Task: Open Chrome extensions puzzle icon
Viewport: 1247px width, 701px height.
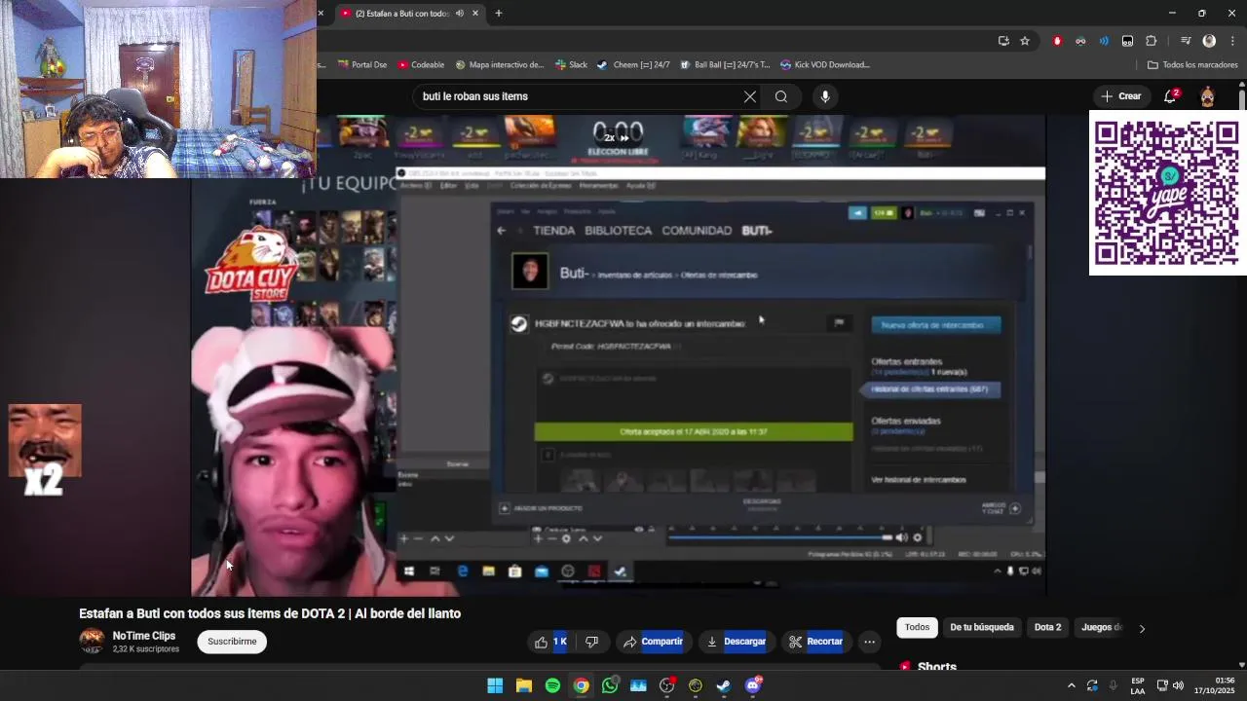Action: coord(1152,41)
